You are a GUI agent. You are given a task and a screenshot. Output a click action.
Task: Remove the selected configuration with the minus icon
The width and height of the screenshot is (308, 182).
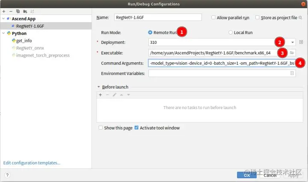(11, 12)
